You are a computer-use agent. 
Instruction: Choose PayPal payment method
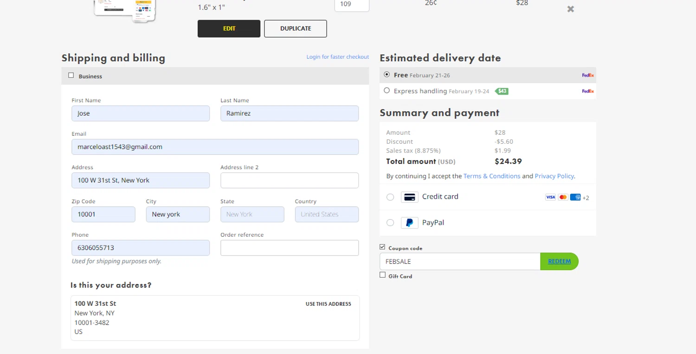pyautogui.click(x=390, y=223)
